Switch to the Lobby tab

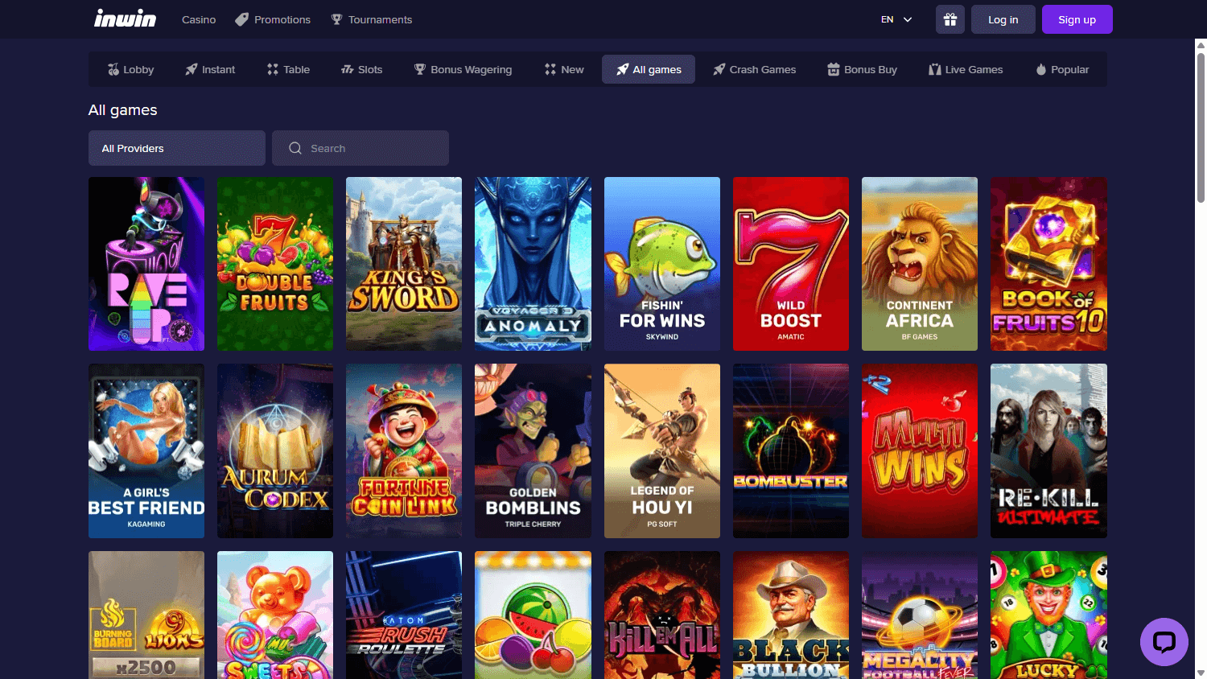[x=130, y=70]
